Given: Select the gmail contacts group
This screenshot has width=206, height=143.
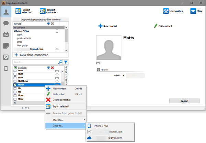Looking at the screenshot, I should 24,38.
